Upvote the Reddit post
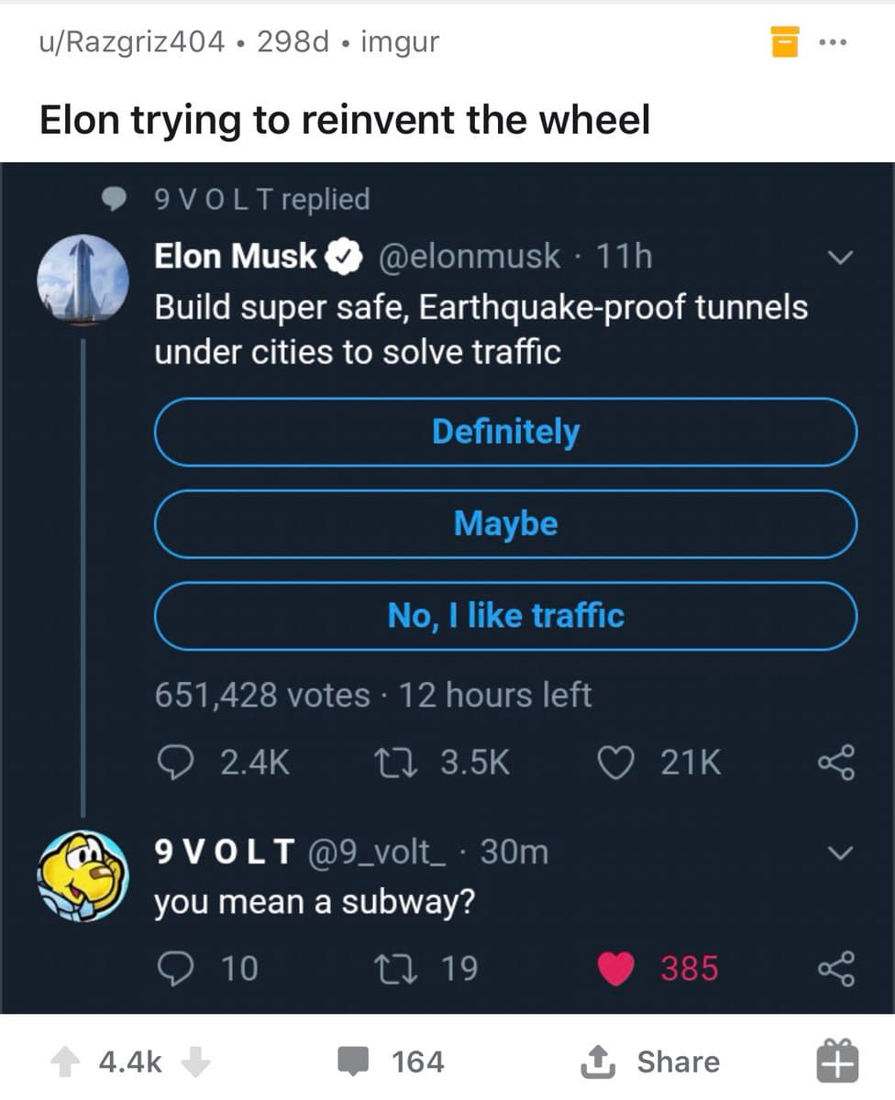Image resolution: width=895 pixels, height=1100 pixels. tap(64, 1061)
